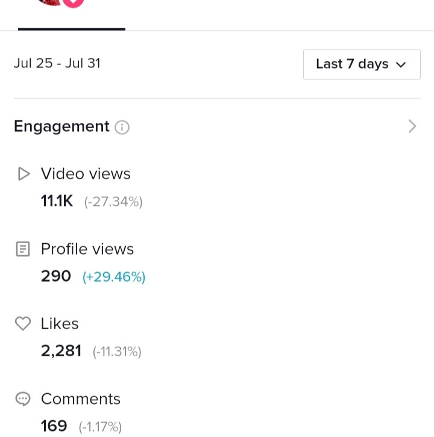Open the Last 7 days dropdown

[x=362, y=64]
